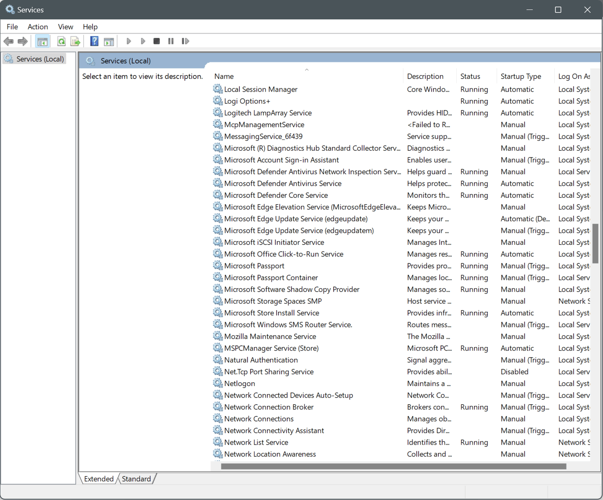Toggle the Show/Hide Action Pane toolbar icon
603x500 pixels.
pos(109,41)
